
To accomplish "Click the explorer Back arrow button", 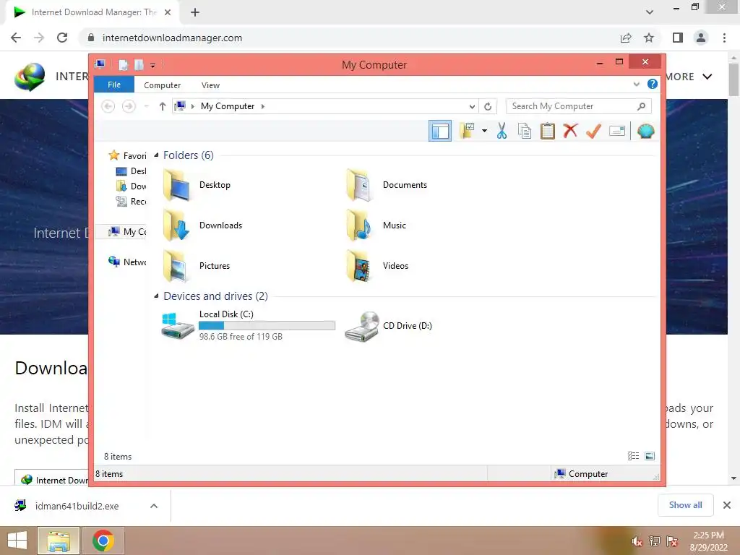I will pos(108,106).
